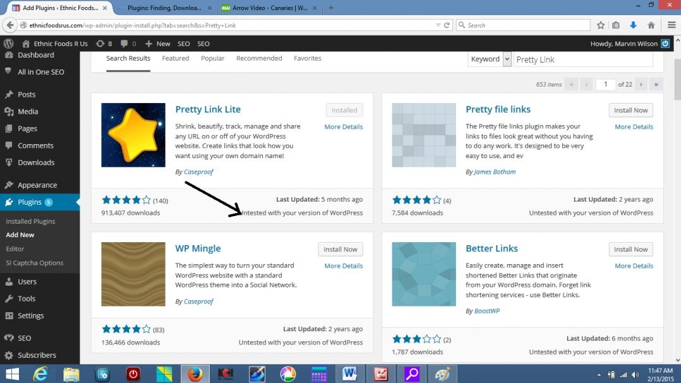The height and width of the screenshot is (383, 681).
Task: Open SI Captcha Options submenu item
Action: [34, 262]
